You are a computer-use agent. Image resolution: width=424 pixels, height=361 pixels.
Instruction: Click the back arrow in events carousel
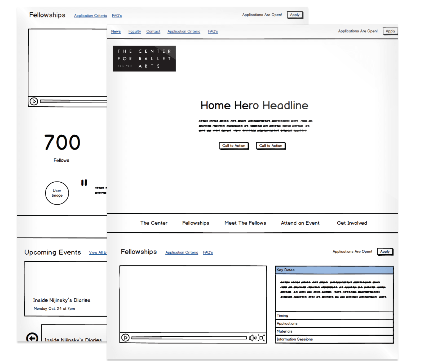[x=32, y=337]
